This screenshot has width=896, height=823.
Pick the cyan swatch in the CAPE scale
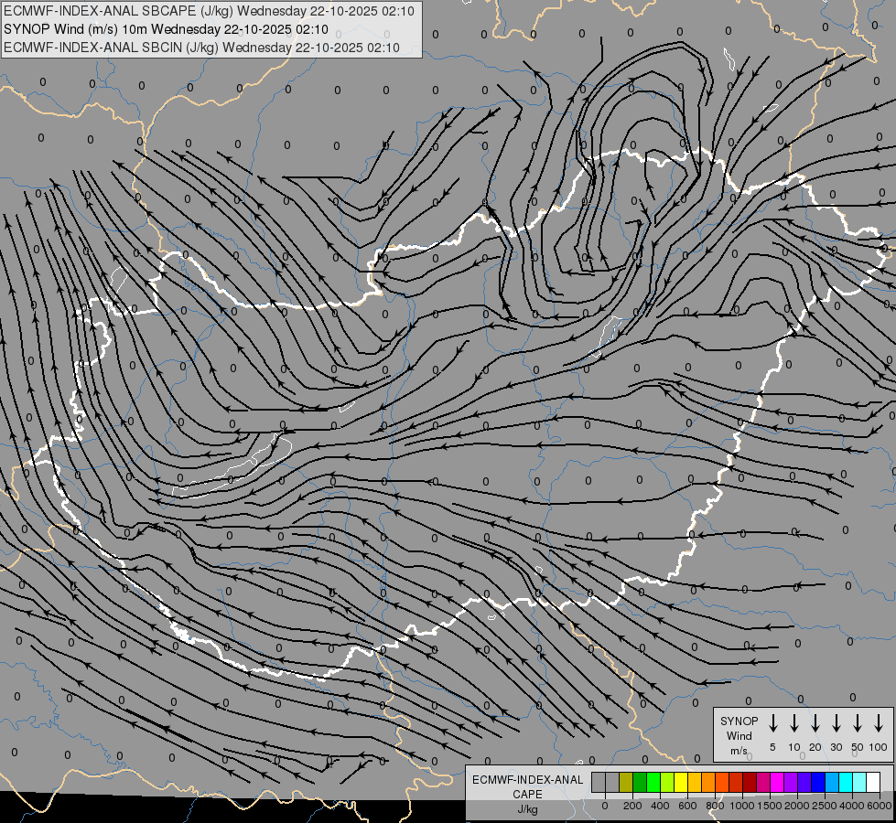click(846, 782)
